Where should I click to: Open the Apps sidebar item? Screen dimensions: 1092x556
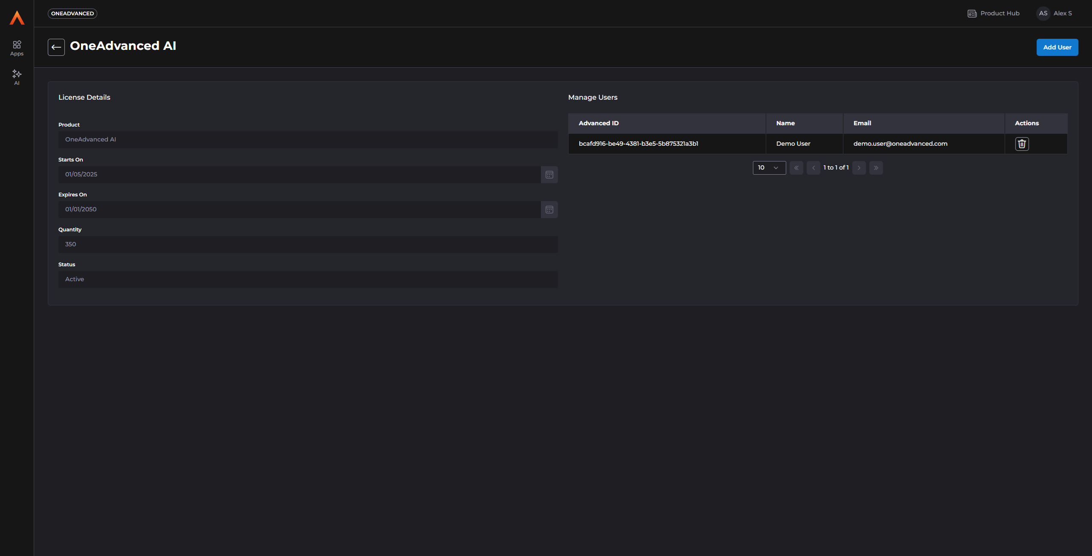click(x=17, y=48)
